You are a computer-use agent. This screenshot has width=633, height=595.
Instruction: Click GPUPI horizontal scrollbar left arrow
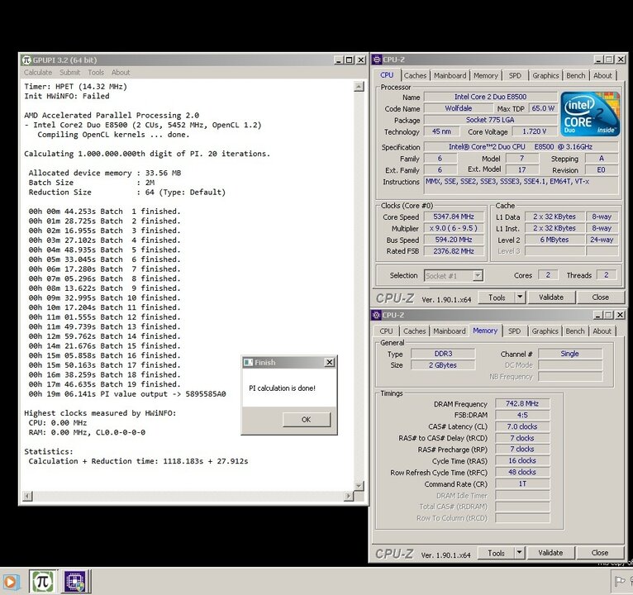[27, 496]
